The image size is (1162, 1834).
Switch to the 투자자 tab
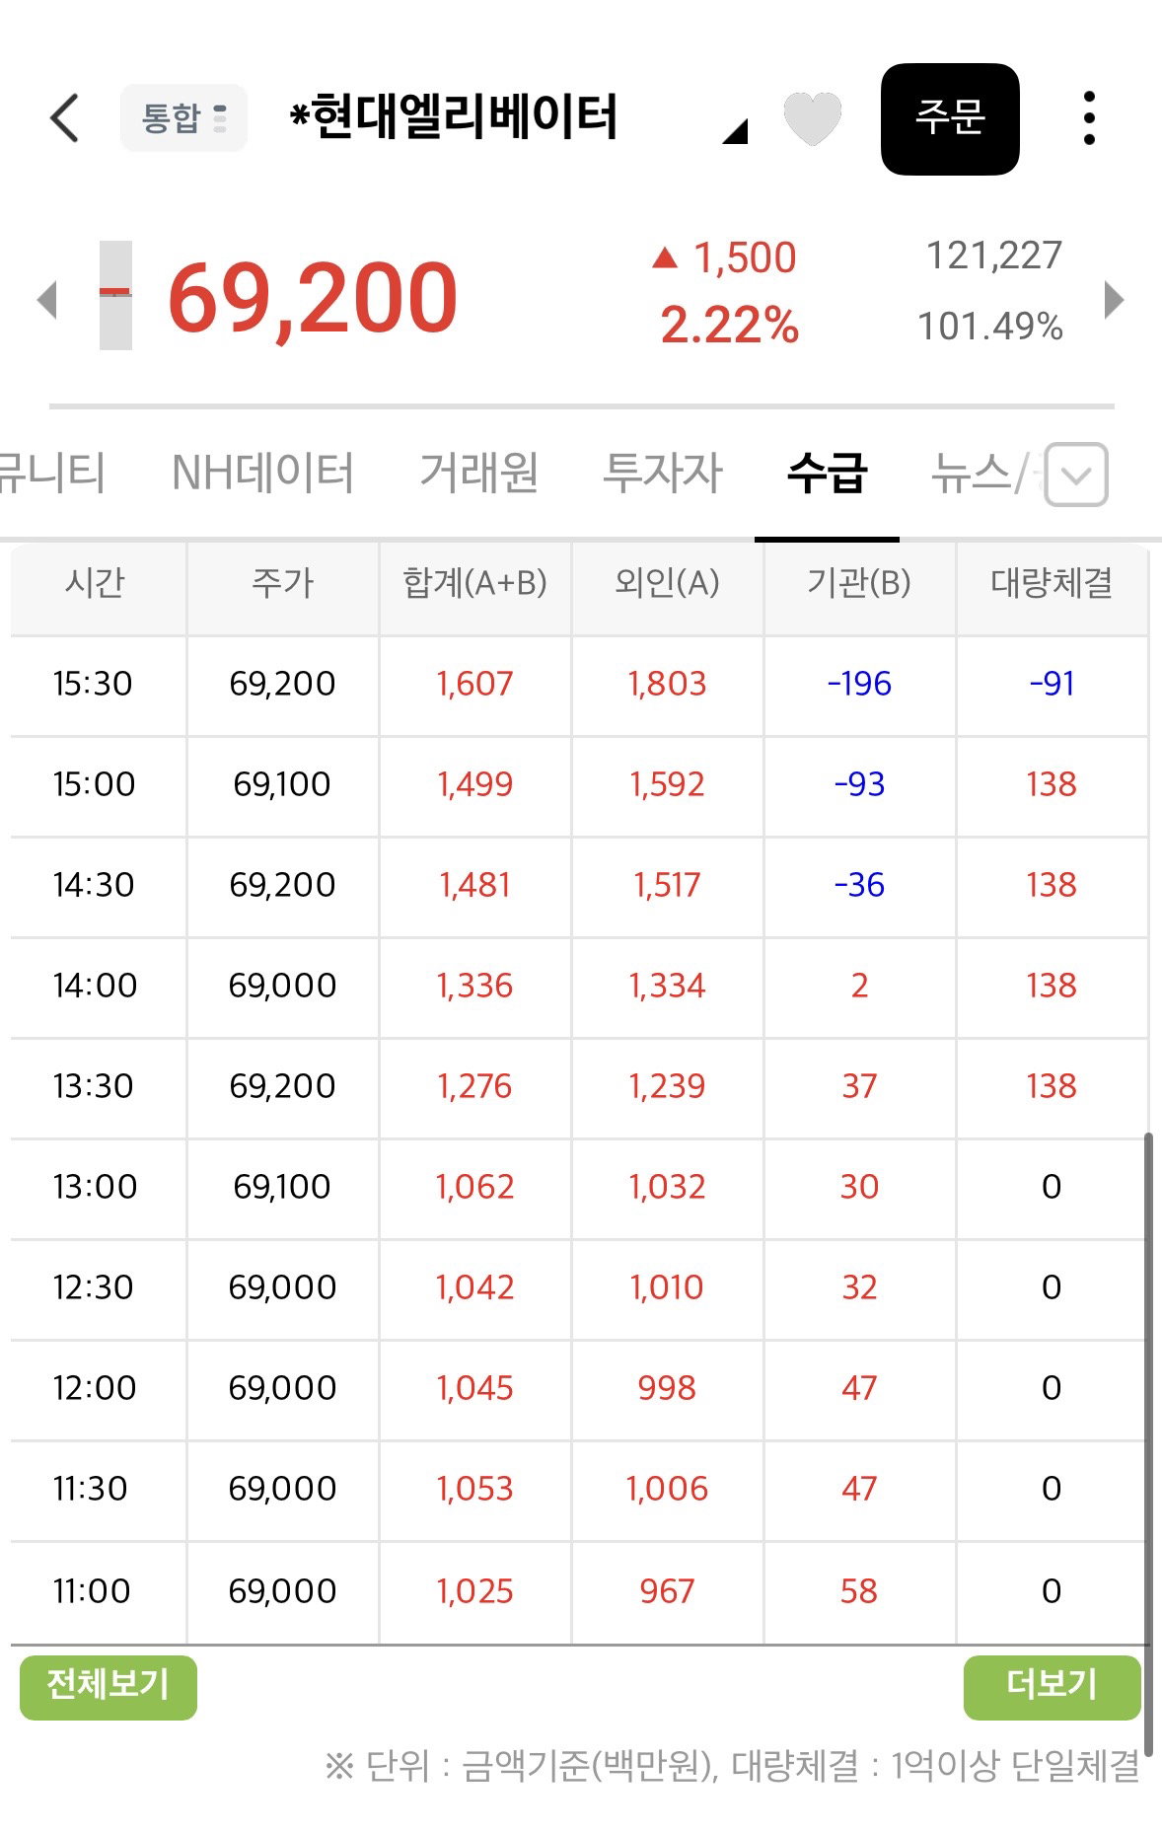(663, 473)
